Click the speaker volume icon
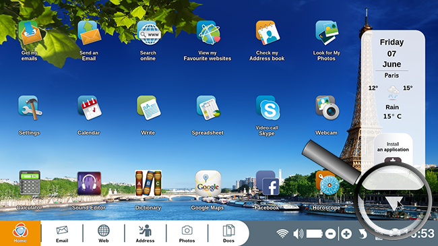Viewport: 438px width, 246px height. coord(299,233)
